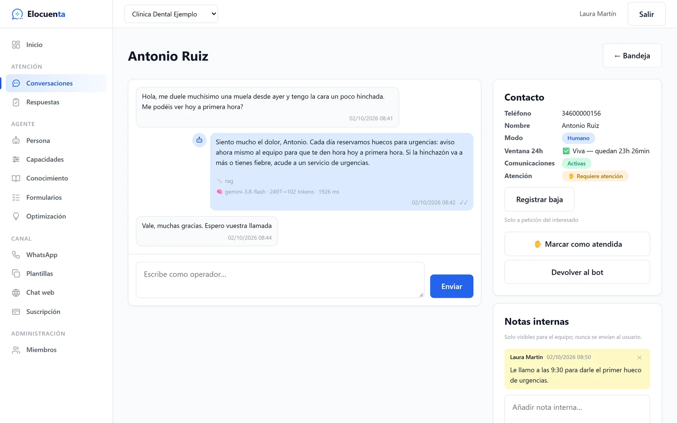Open Inicio via its grid icon

click(x=16, y=45)
